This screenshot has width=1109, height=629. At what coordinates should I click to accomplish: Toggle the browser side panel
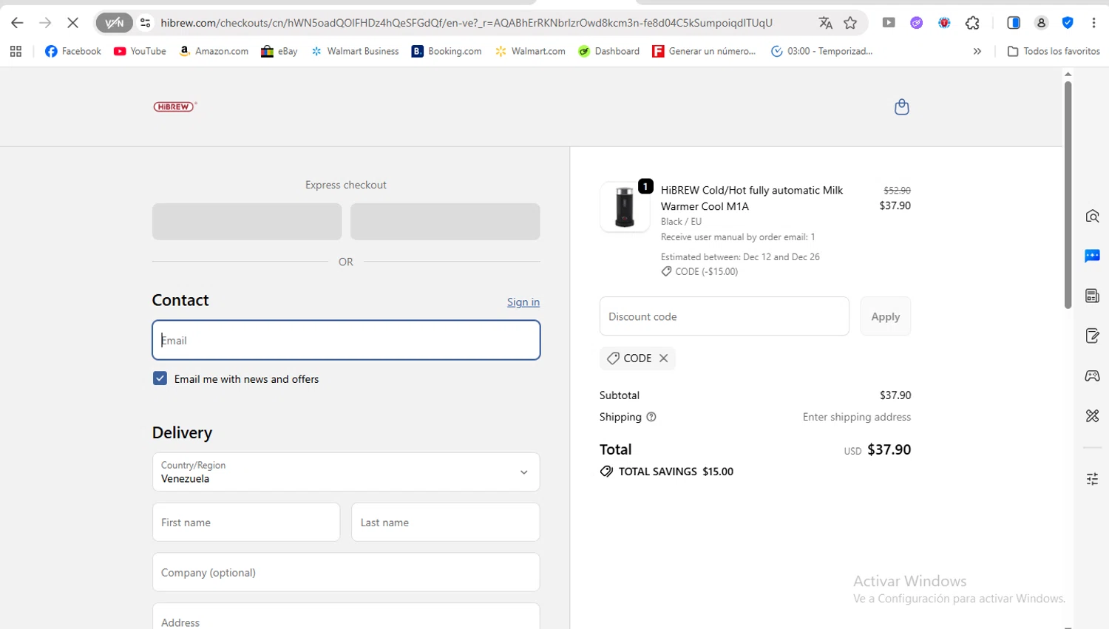1014,23
